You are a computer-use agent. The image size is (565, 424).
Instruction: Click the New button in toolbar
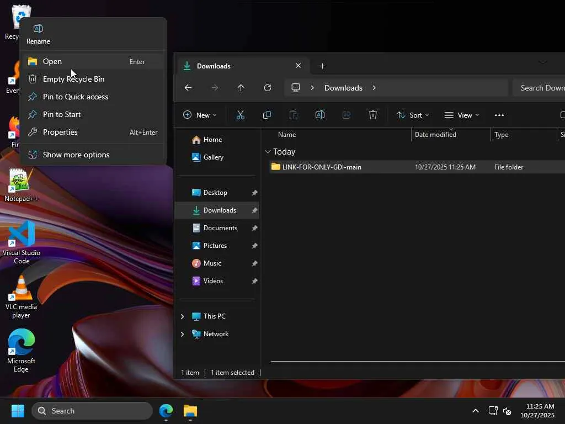(x=200, y=115)
